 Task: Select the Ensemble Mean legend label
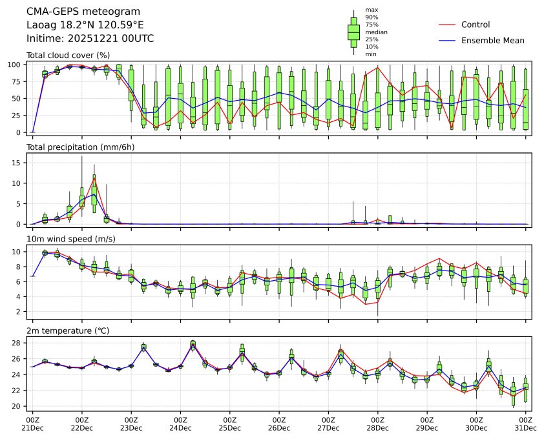[x=492, y=40]
